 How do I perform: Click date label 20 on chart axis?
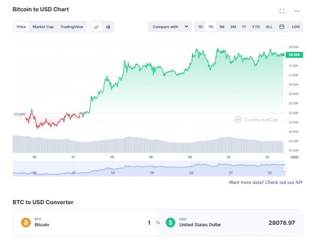click(x=190, y=157)
